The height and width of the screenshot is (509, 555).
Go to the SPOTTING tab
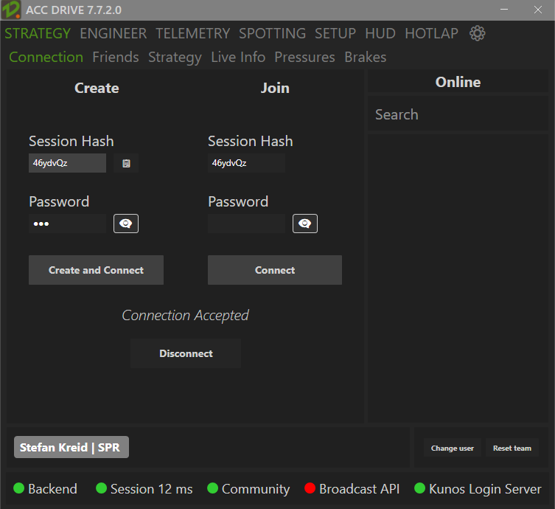click(x=272, y=34)
